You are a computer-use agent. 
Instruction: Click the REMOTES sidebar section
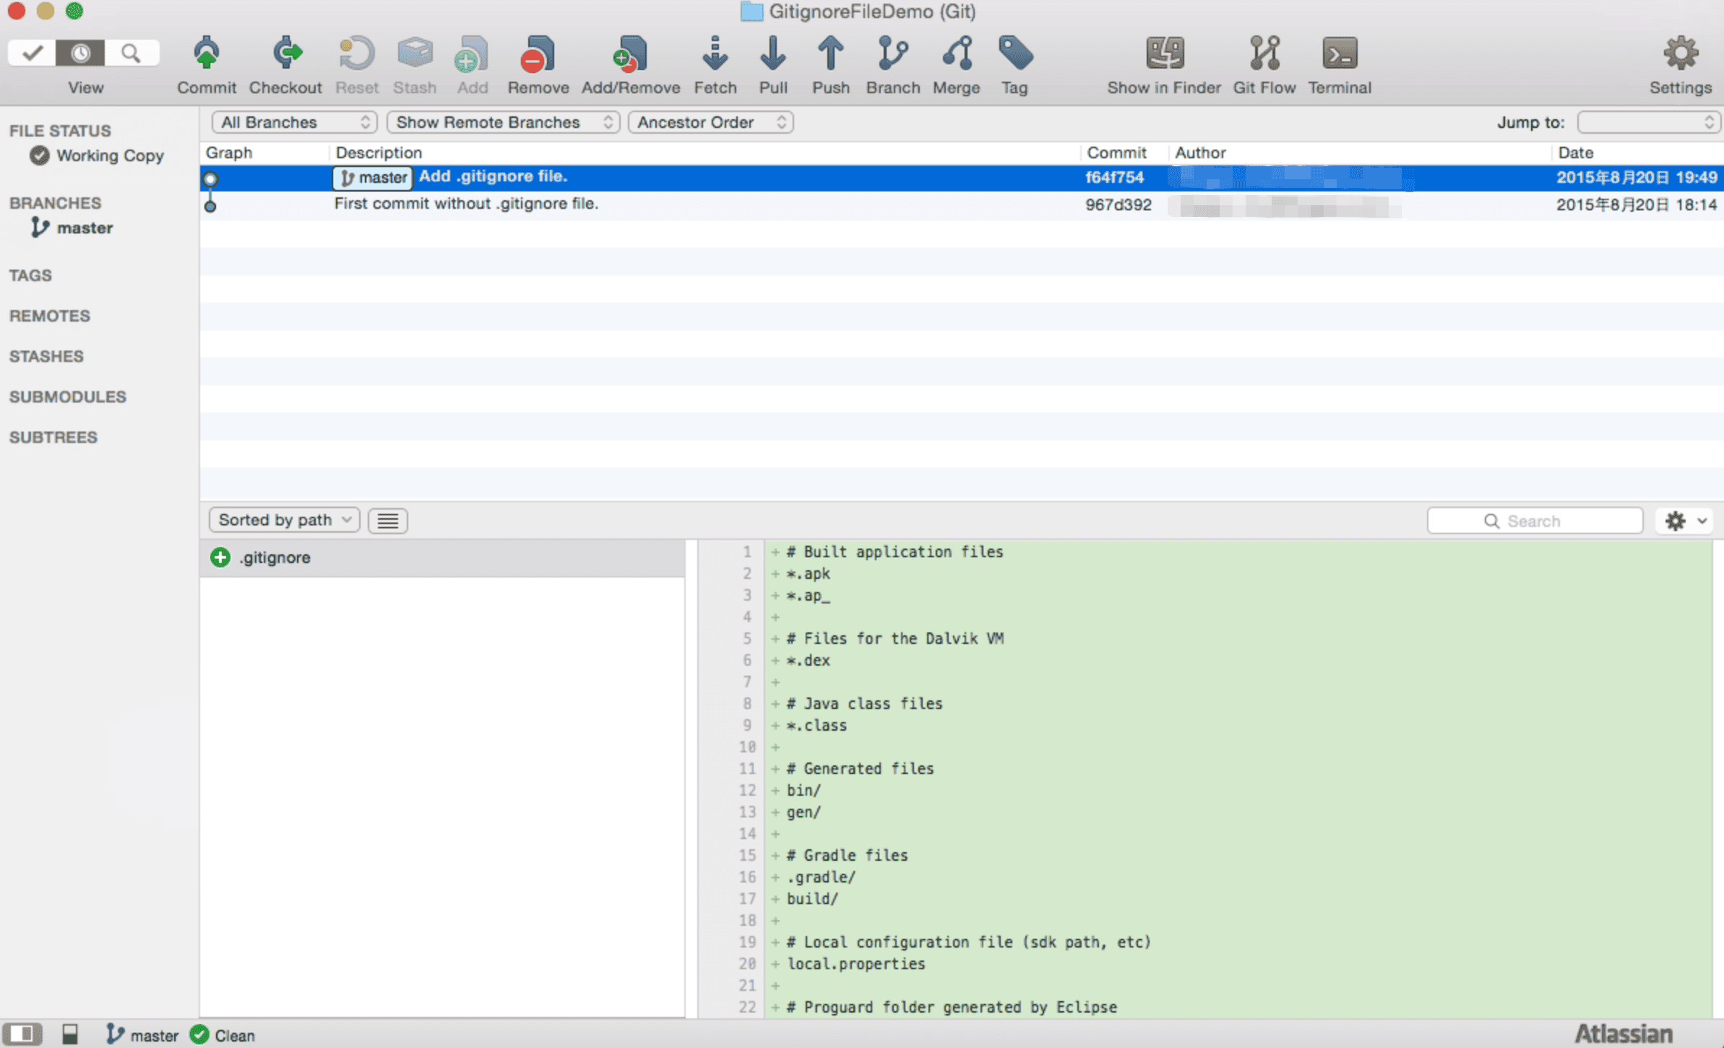click(x=49, y=316)
